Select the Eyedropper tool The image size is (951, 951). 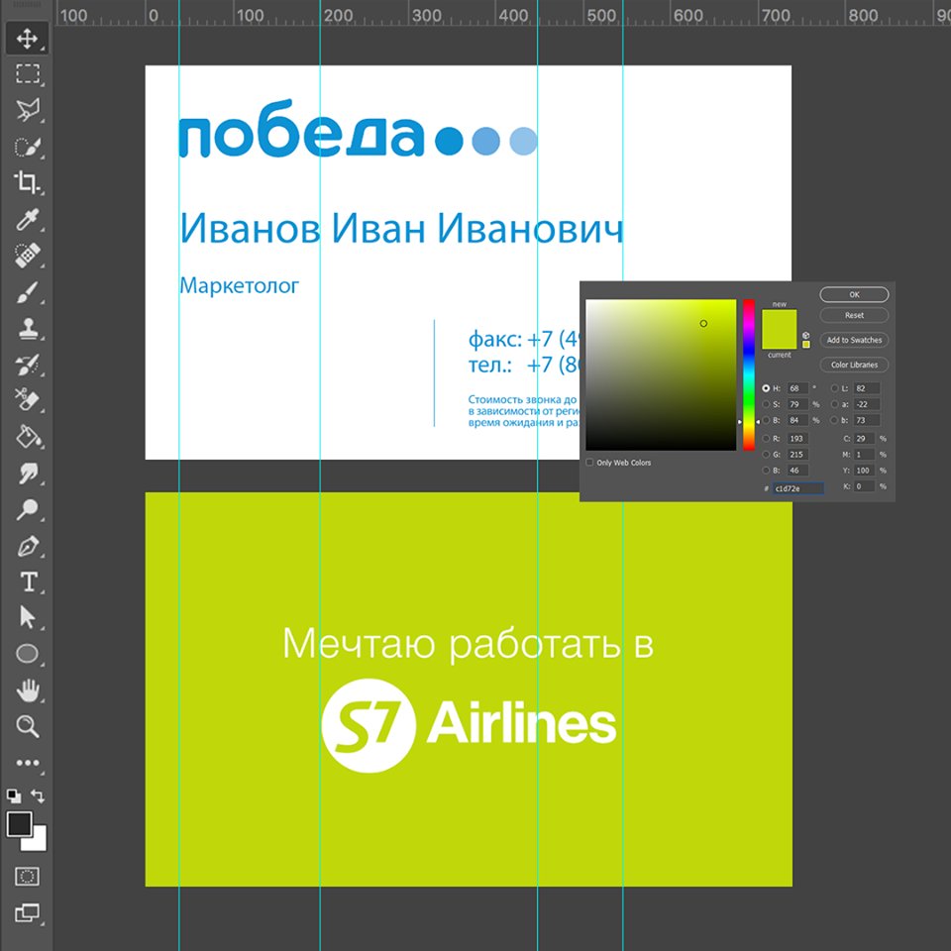click(x=27, y=219)
